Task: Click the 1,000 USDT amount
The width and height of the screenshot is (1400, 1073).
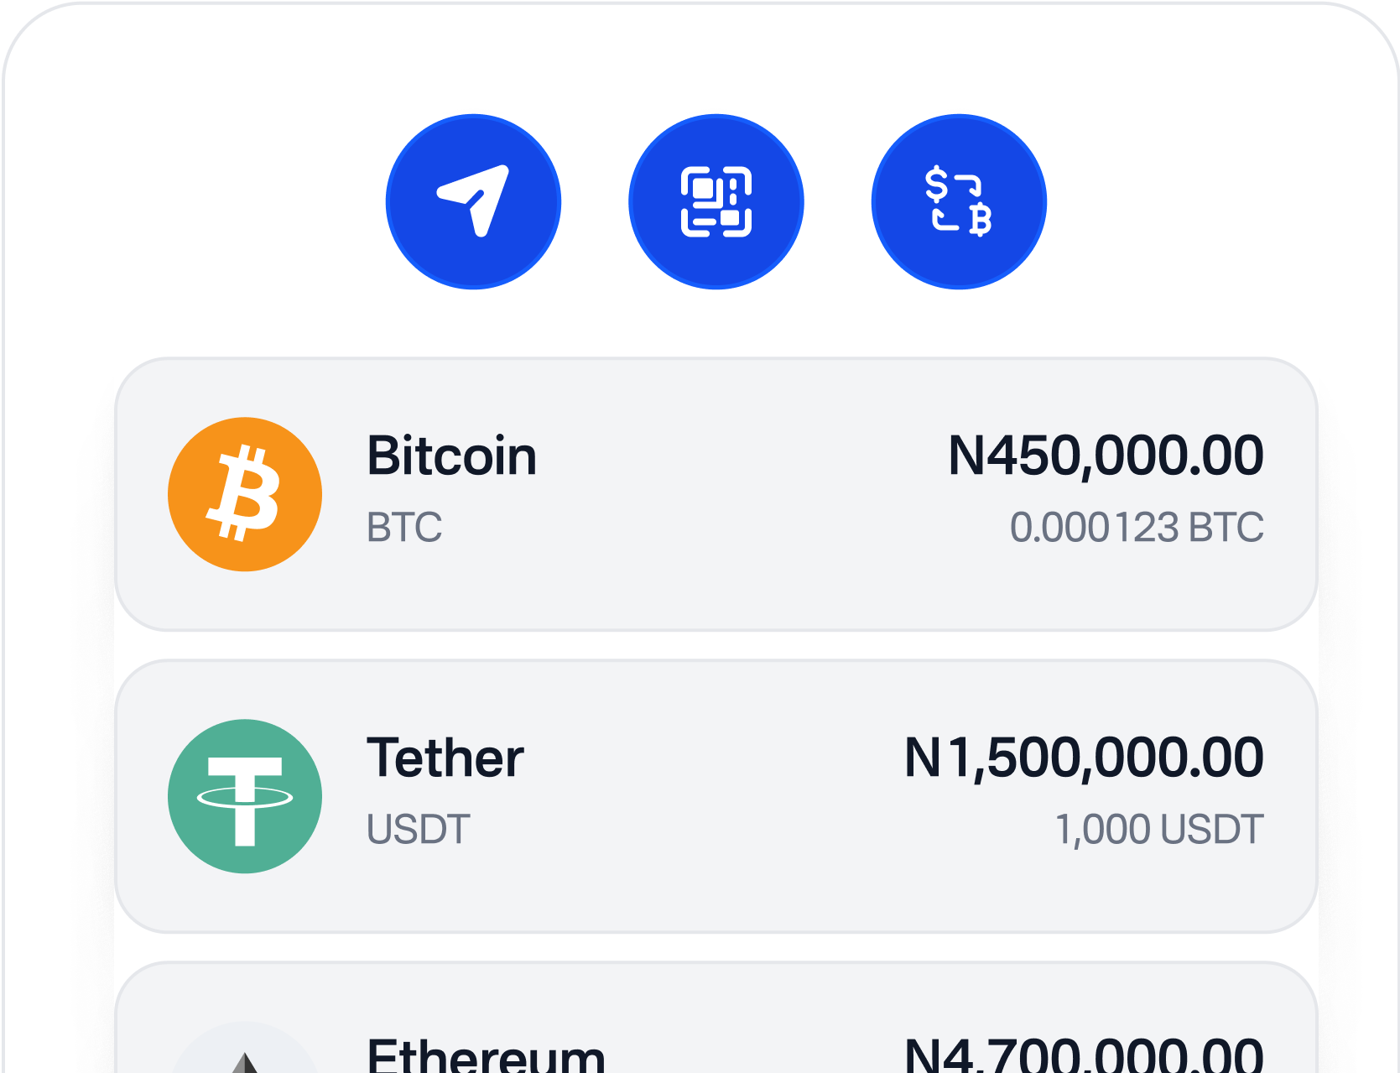Action: pyautogui.click(x=1158, y=830)
